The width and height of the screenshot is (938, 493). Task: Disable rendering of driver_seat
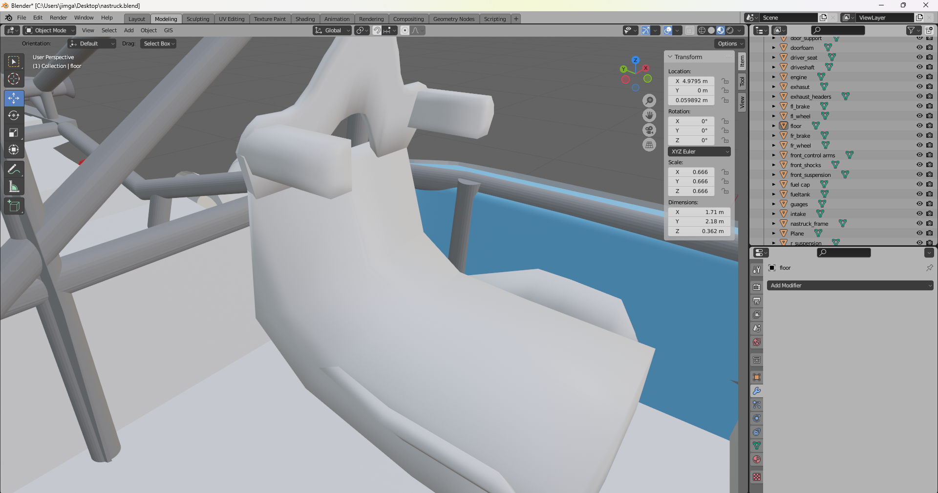pos(929,57)
